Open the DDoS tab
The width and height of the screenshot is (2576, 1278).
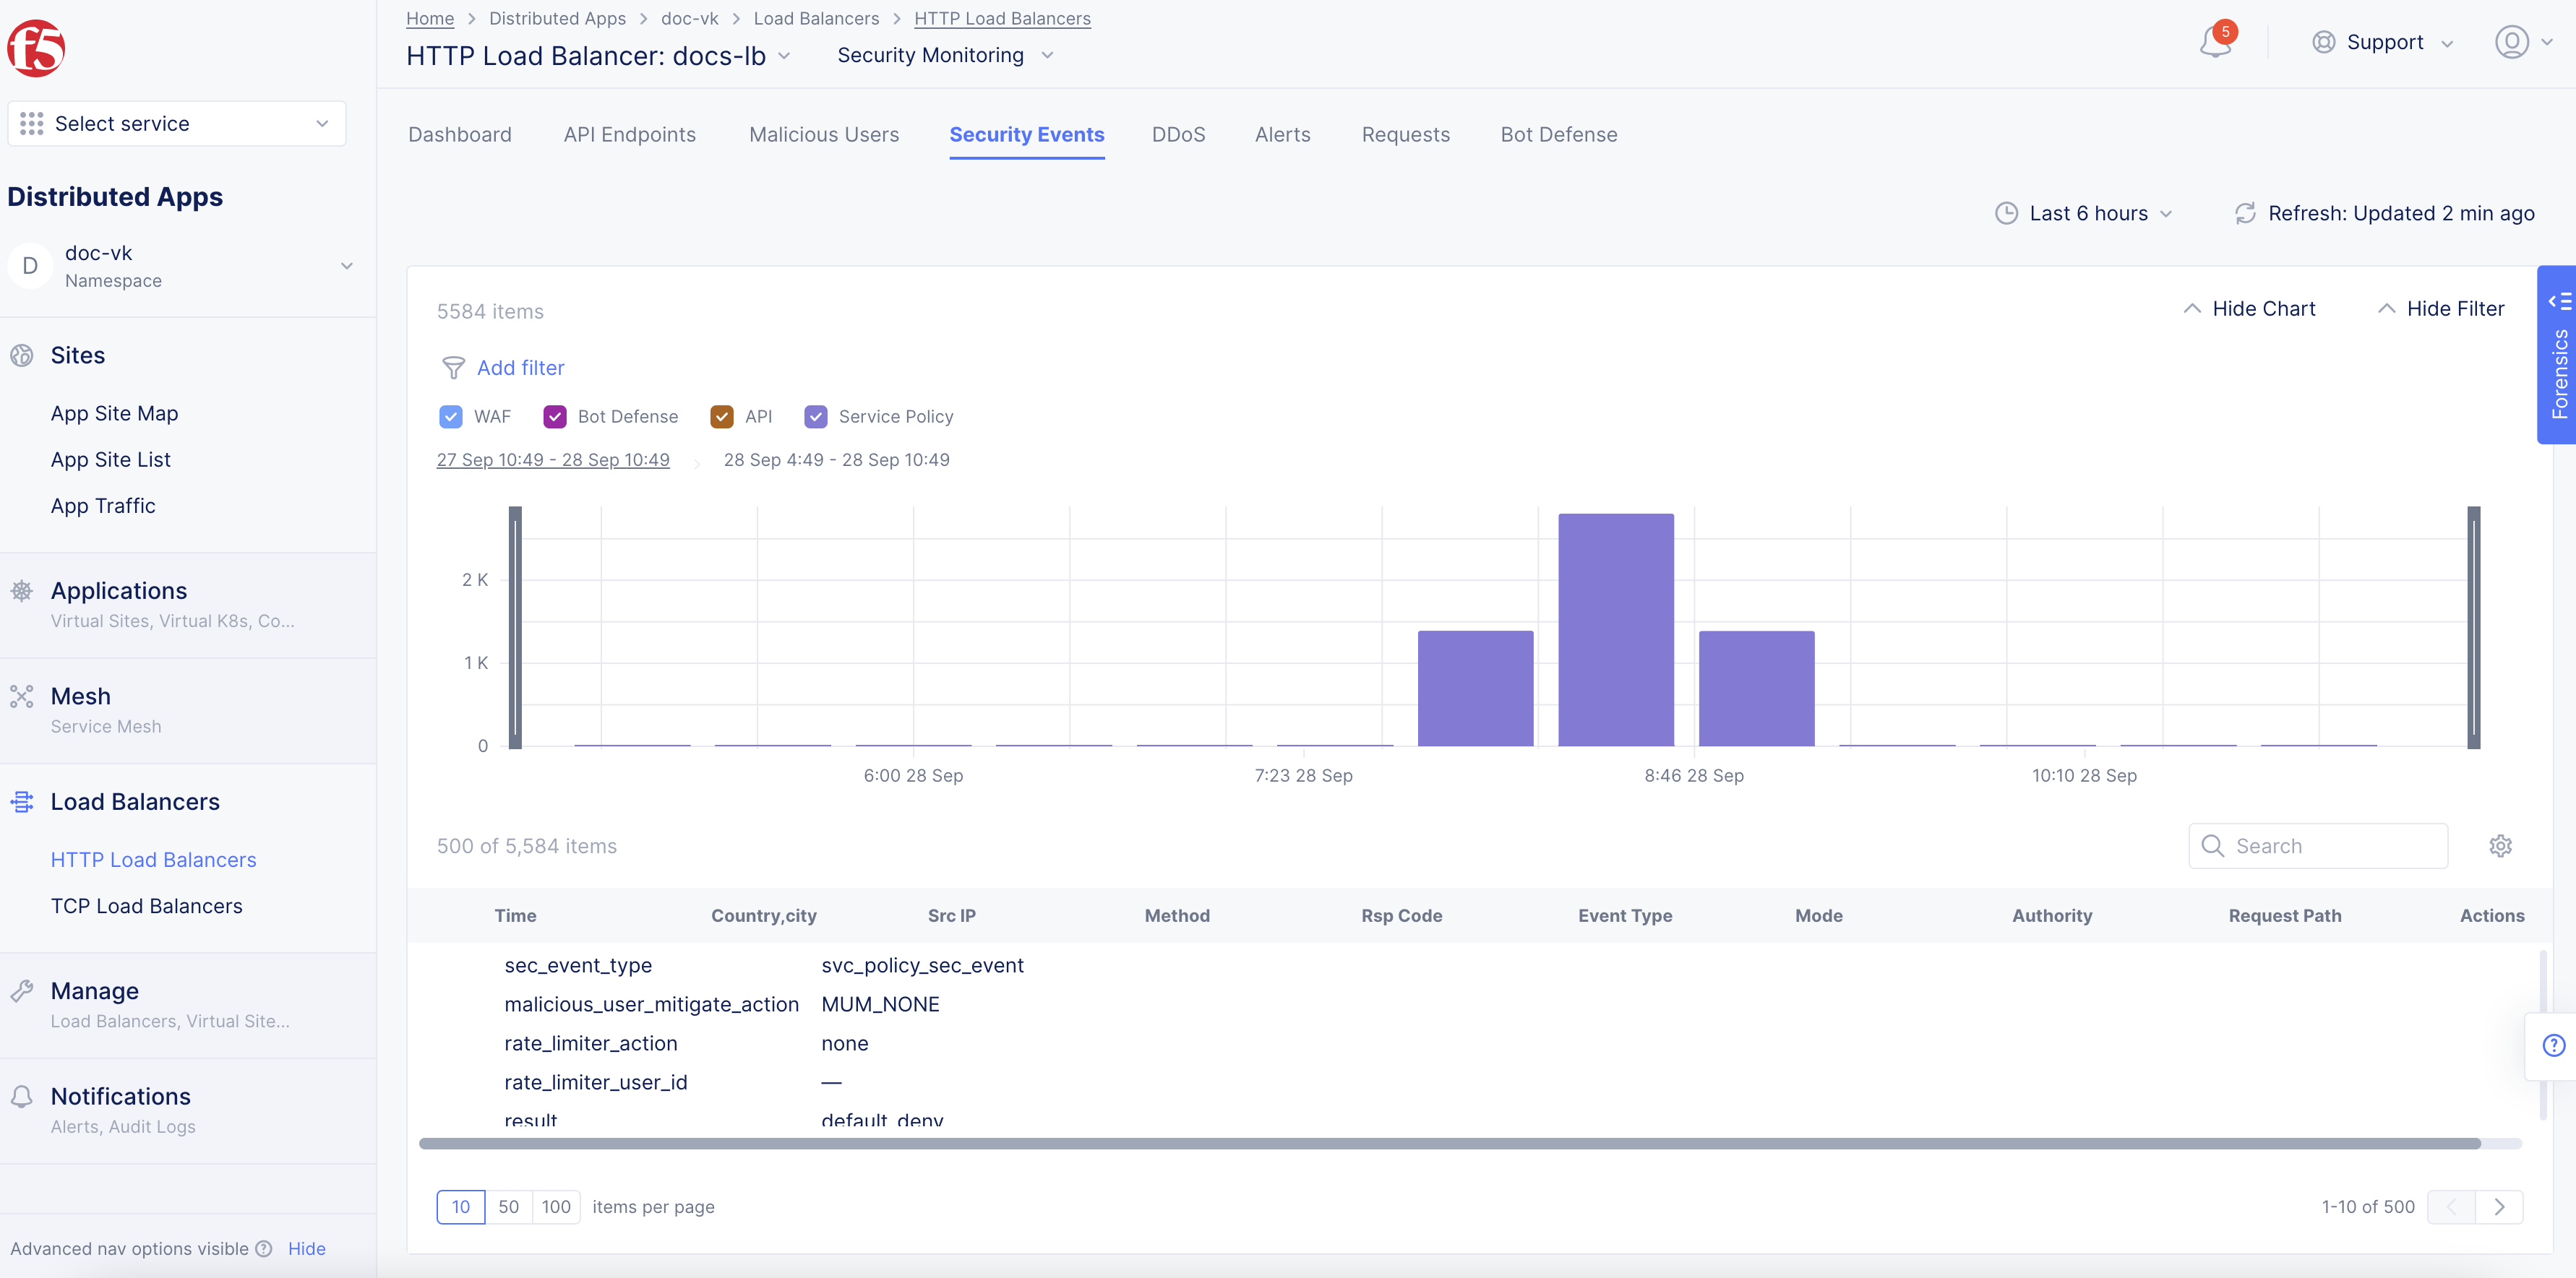pyautogui.click(x=1178, y=134)
